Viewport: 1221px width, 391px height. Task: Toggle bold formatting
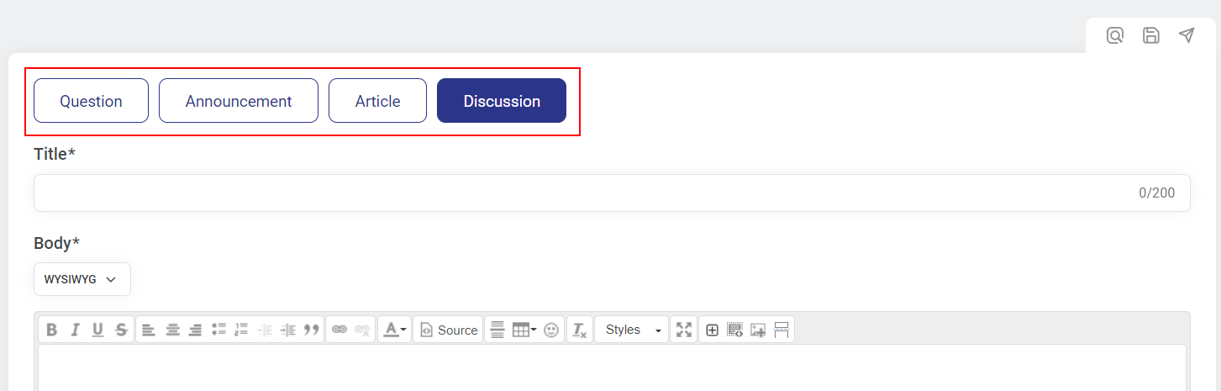pos(52,330)
